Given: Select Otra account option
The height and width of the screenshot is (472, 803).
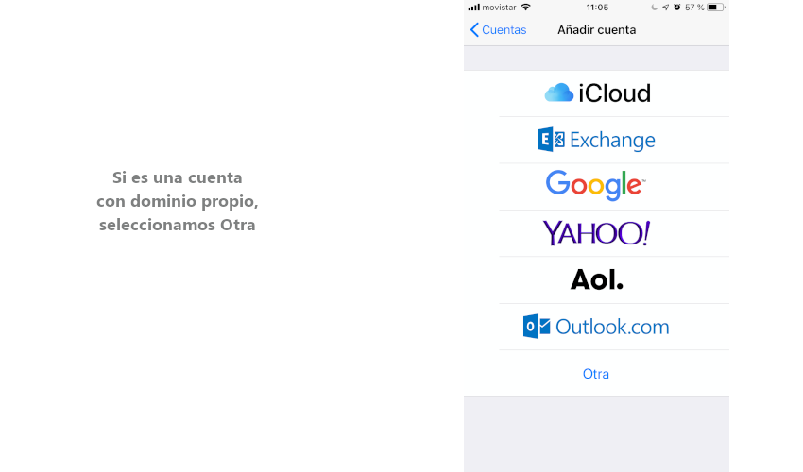Looking at the screenshot, I should [596, 374].
